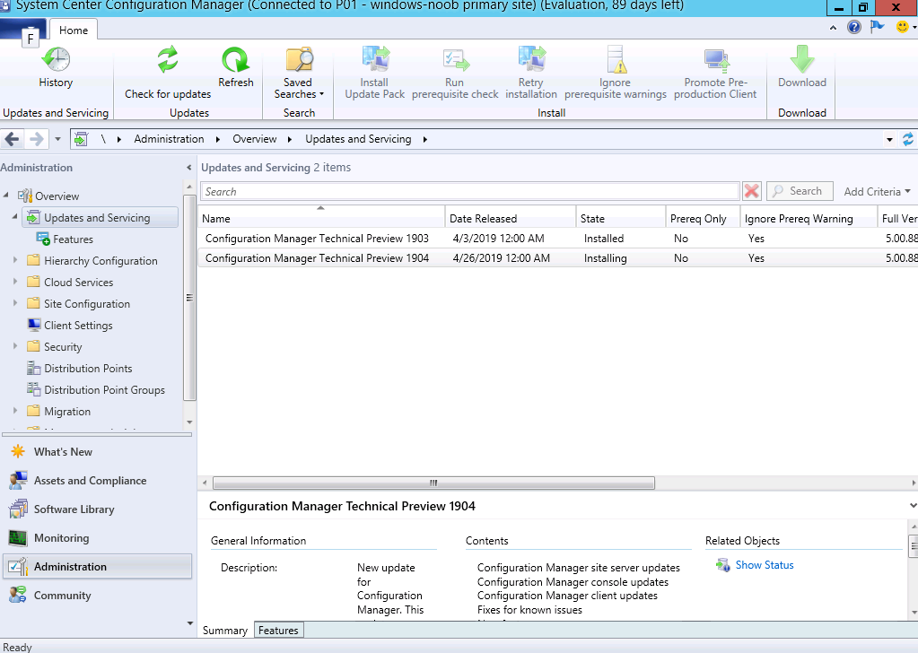The height and width of the screenshot is (653, 918).
Task: Collapse the Updates and Servicing node
Action: (15, 217)
